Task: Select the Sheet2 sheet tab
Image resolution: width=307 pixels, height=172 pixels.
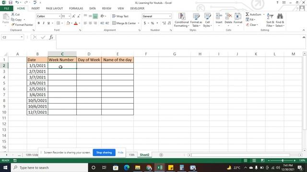Action: click(x=144, y=155)
